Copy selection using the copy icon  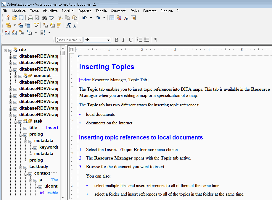coord(67,18)
